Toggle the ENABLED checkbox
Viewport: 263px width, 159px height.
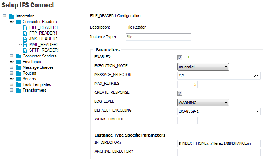point(180,57)
